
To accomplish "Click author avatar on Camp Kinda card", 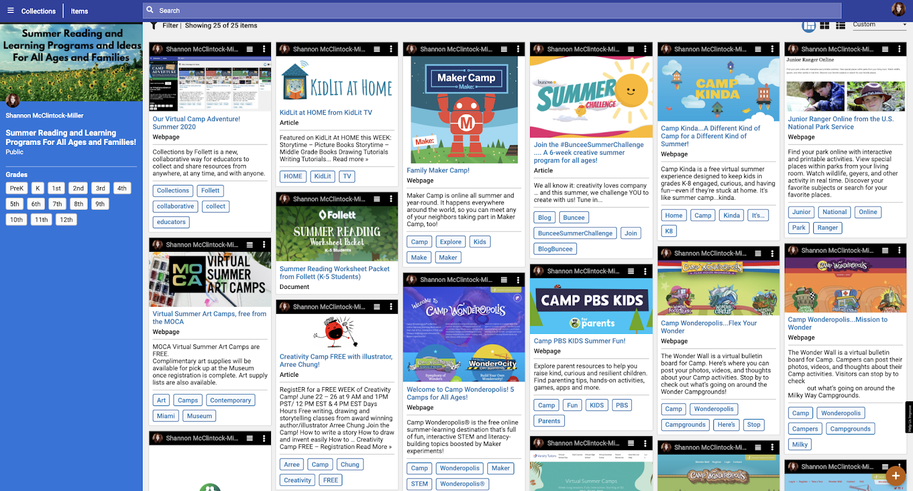I will 666,49.
